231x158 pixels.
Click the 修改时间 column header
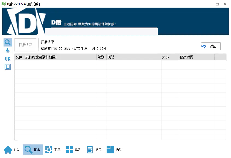click(197, 57)
